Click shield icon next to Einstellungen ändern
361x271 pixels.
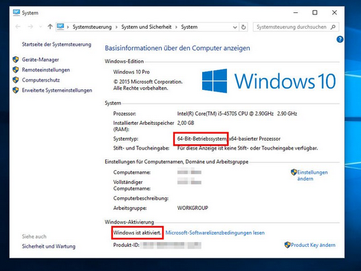[x=294, y=172]
